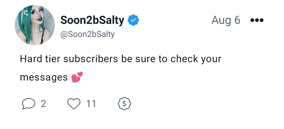Screen dimensions: 284x129
Task: Like the post with the heart icon
Action: point(74,104)
